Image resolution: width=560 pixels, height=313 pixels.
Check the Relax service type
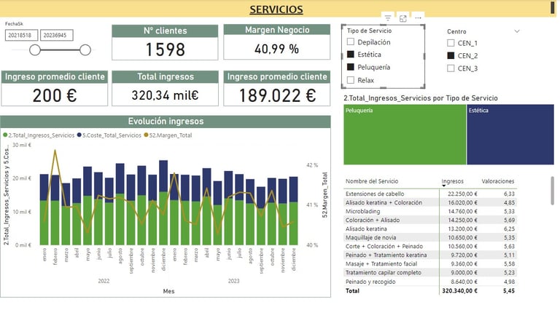(x=351, y=80)
